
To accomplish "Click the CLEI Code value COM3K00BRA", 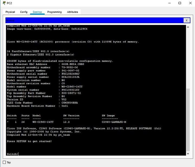I will coord(70,103).
